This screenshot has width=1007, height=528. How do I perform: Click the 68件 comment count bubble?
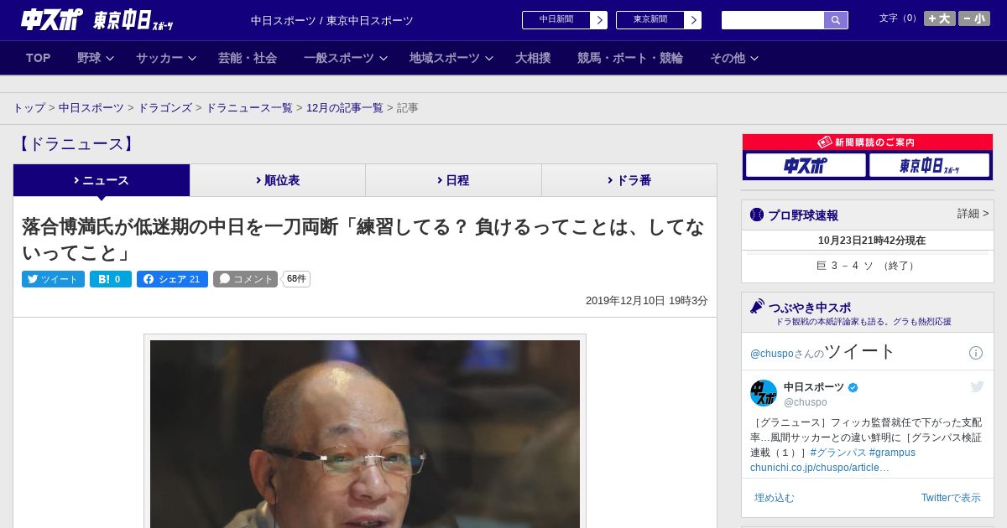coord(296,279)
